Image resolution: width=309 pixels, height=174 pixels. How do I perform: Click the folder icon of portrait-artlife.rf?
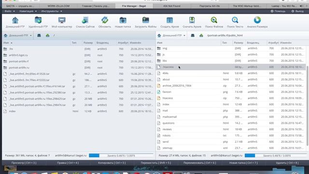(x=5, y=61)
